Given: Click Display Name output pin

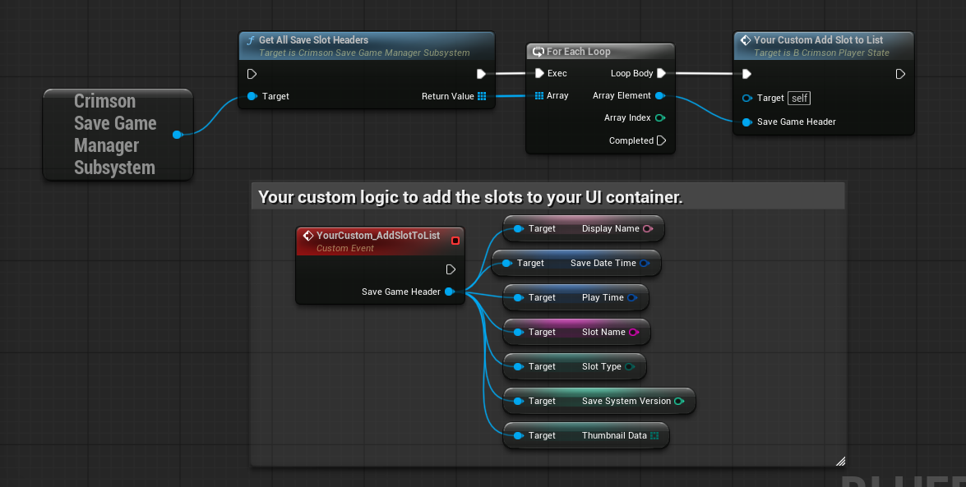Looking at the screenshot, I should 648,228.
